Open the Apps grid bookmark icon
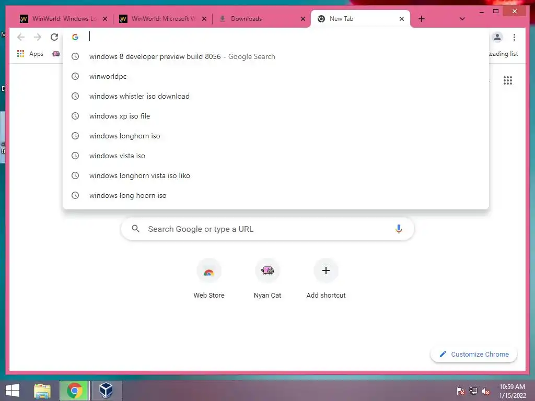 (20, 54)
